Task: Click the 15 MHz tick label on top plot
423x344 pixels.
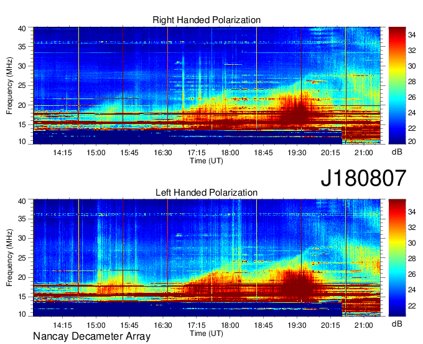Action: pos(22,125)
